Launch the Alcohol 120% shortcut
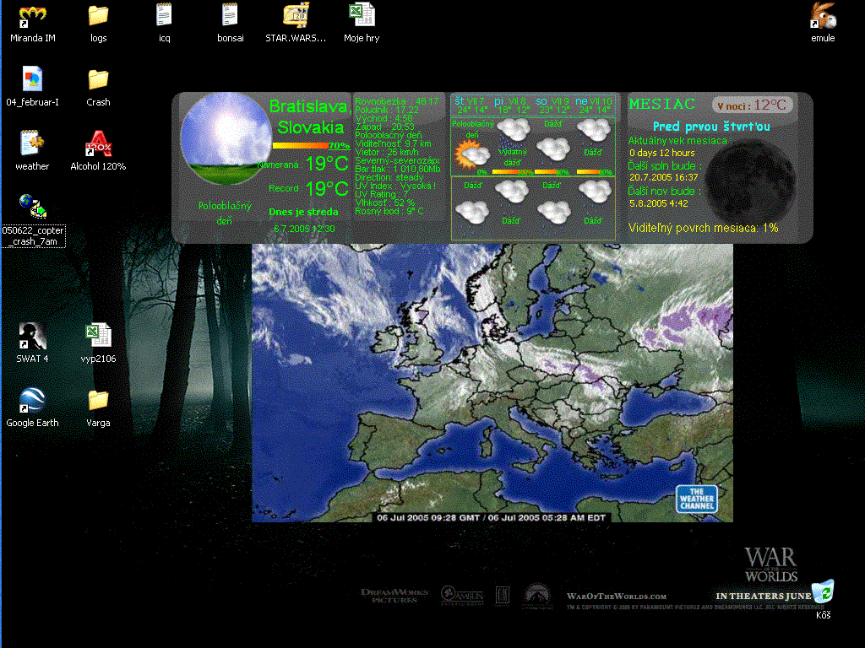Viewport: 865px width, 648px height. click(x=98, y=151)
